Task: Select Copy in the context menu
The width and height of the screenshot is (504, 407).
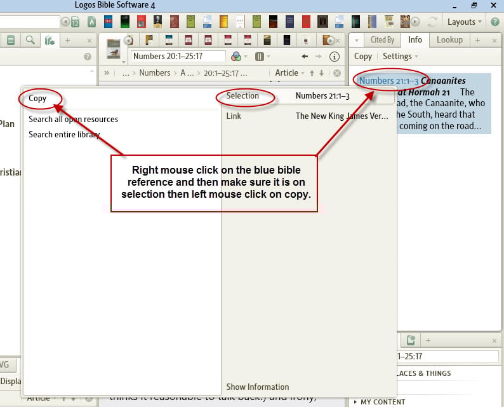Action: (x=37, y=98)
